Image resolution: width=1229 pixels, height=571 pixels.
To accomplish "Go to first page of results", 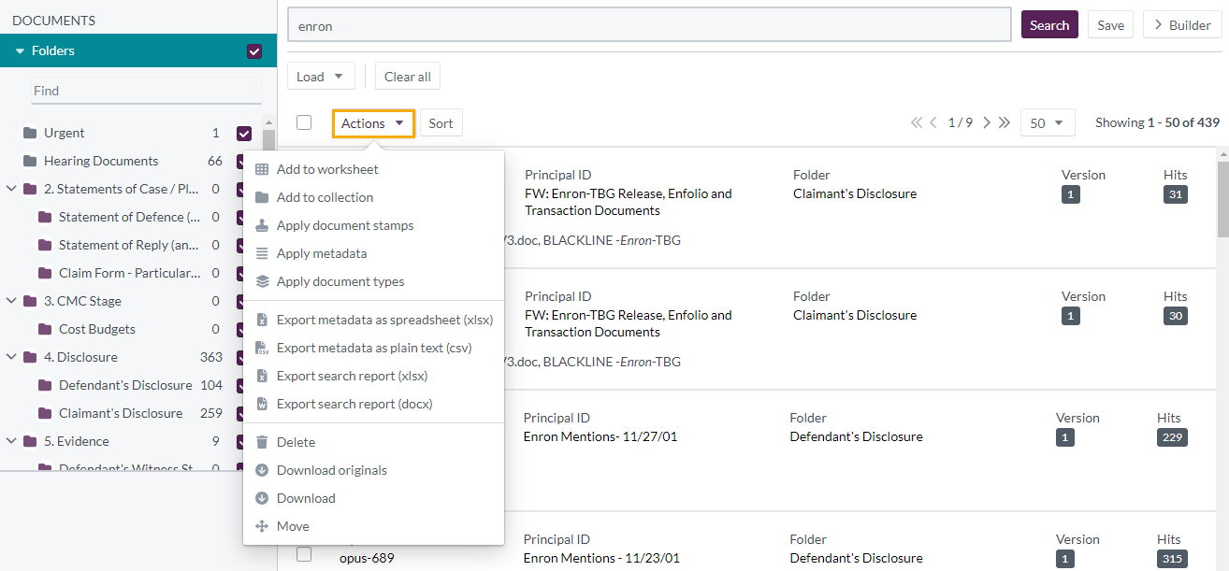I will tap(917, 122).
